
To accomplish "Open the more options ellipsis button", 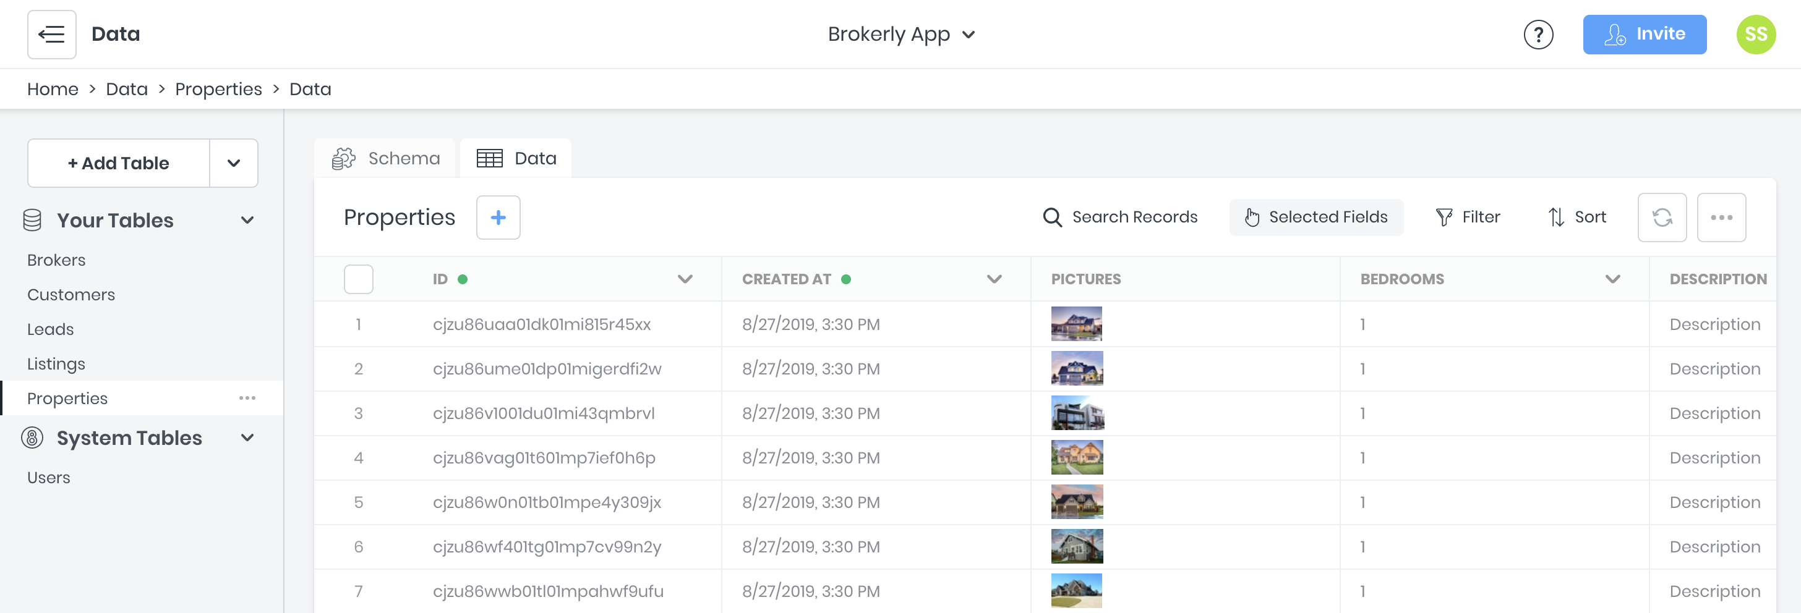I will tap(1721, 218).
